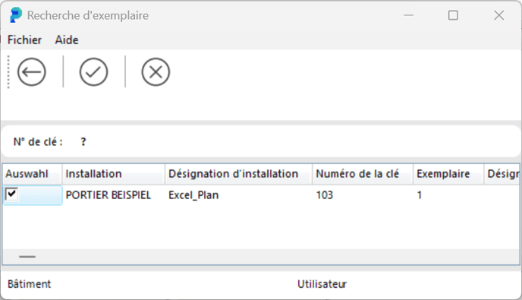Viewport: 522px width, 300px height.
Task: Click the partially visible Désign column header
Action: click(x=502, y=174)
